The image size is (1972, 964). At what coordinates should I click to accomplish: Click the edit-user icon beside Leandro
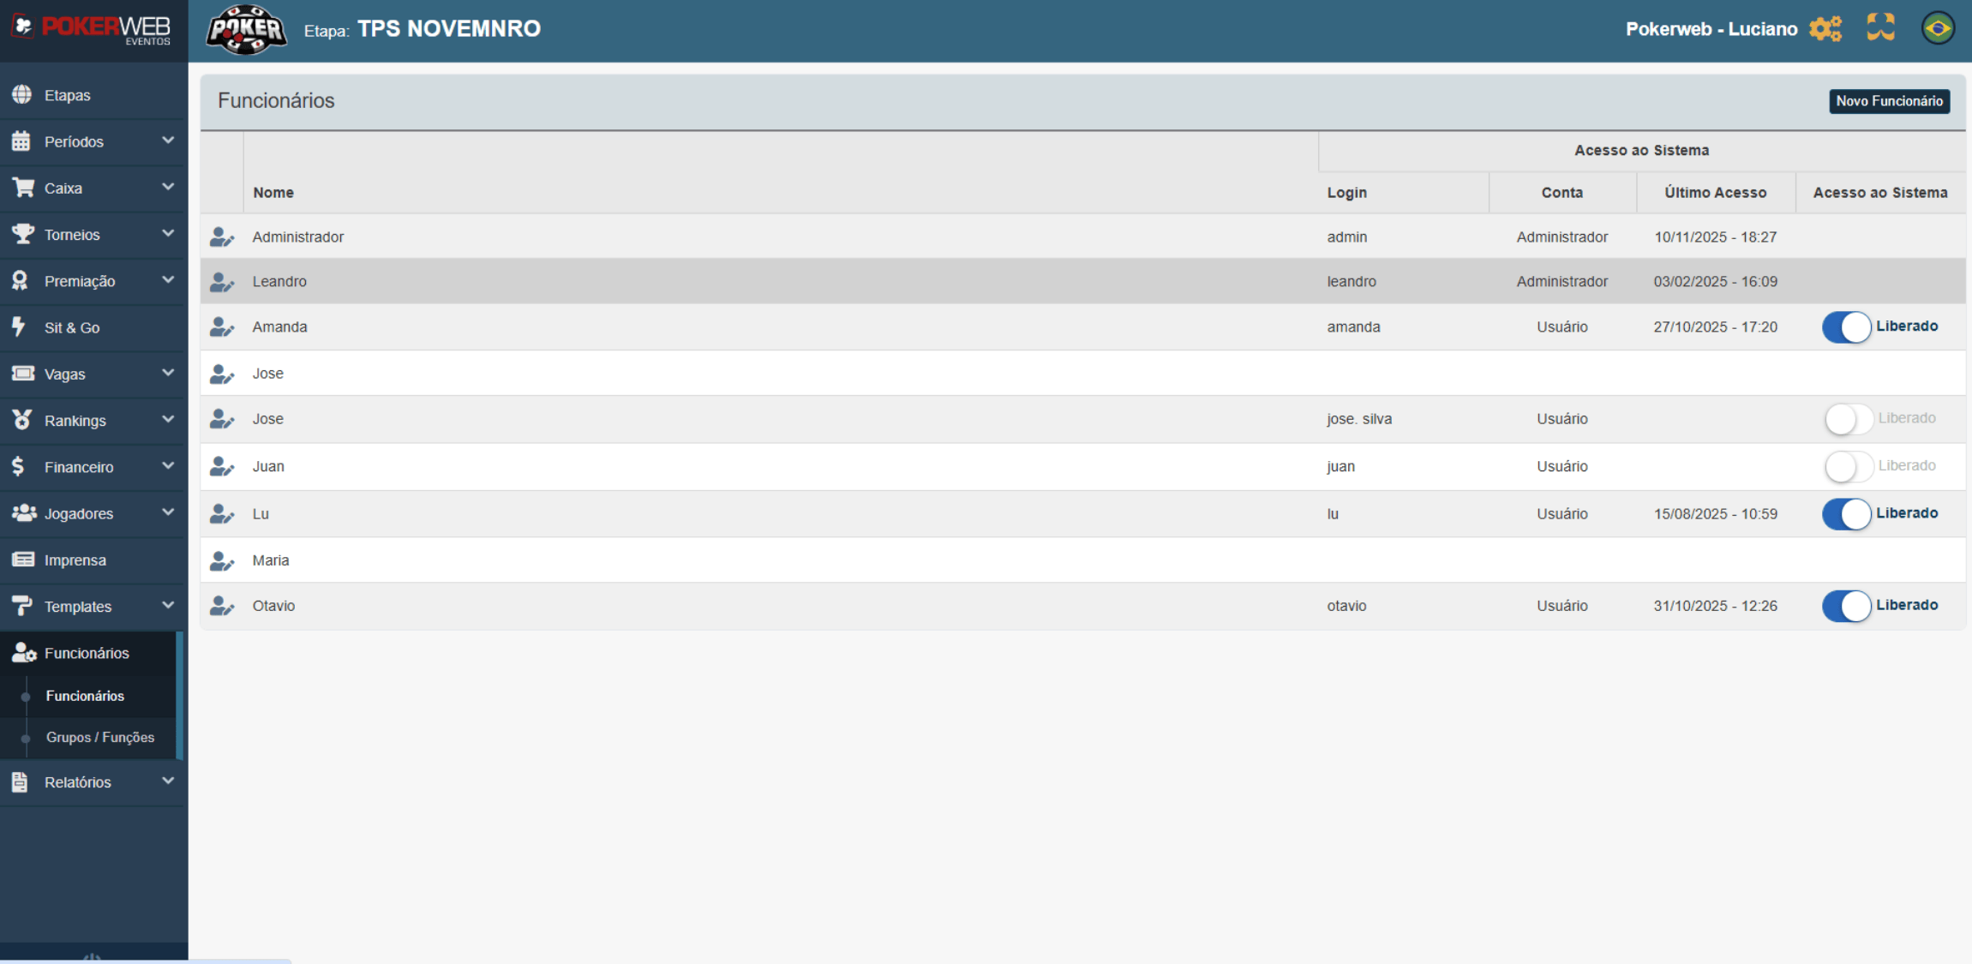tap(221, 282)
